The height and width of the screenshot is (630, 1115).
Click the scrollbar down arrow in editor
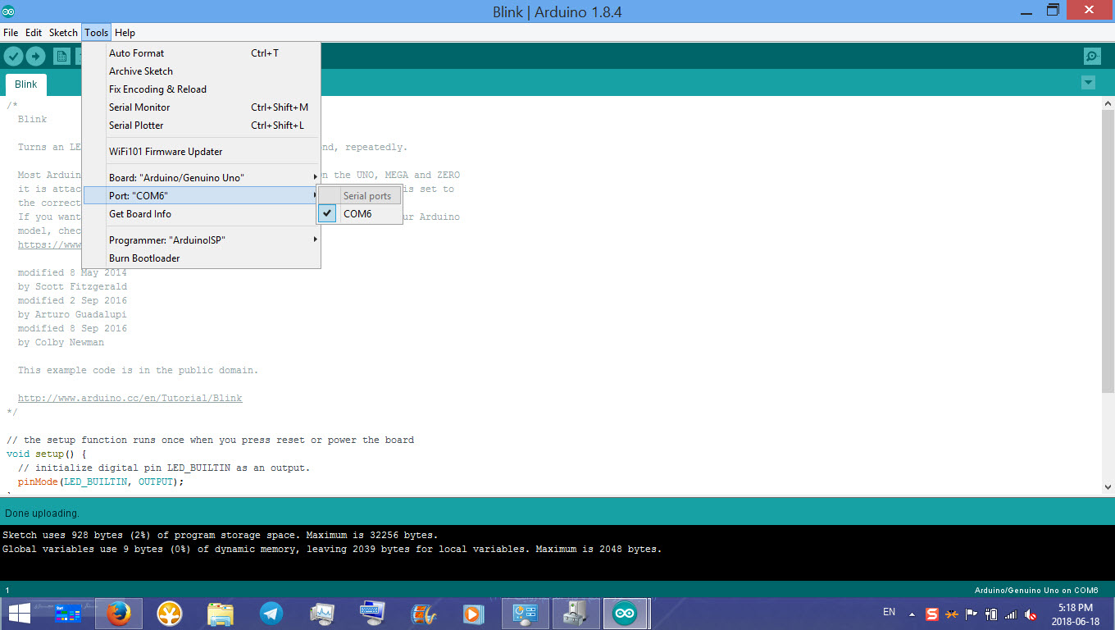point(1107,488)
